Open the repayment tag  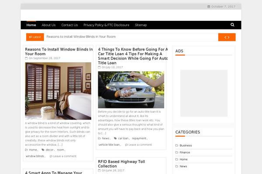pyautogui.click(x=139, y=138)
